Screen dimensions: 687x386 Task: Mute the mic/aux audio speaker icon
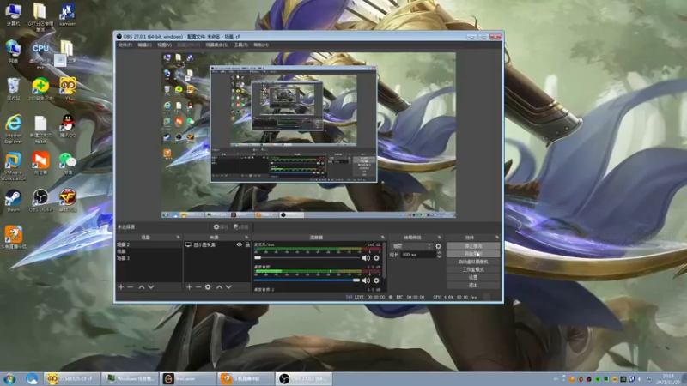click(x=366, y=258)
